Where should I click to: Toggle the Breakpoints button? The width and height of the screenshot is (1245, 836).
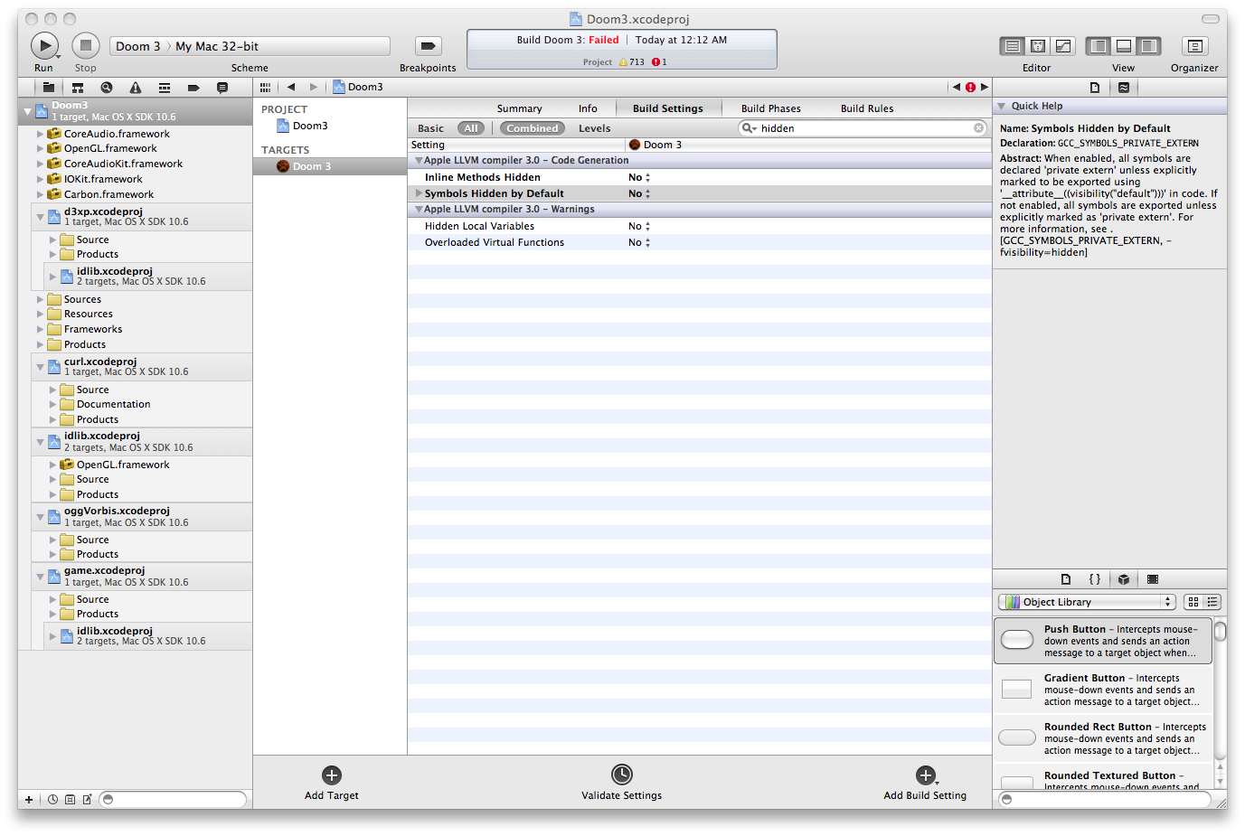428,45
